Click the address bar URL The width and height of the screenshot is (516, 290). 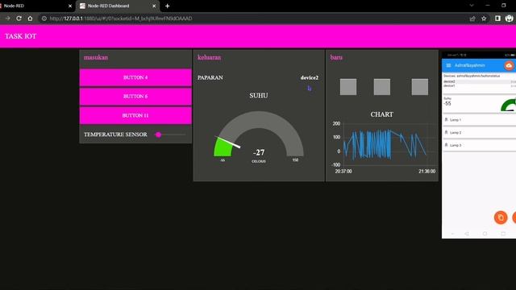coord(121,19)
